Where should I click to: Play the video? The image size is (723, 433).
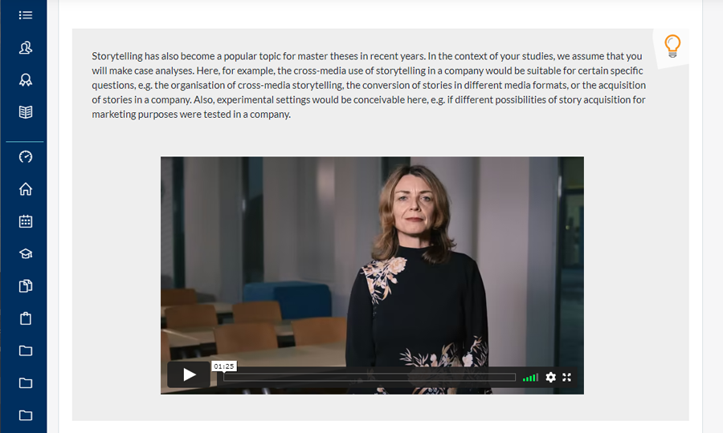point(189,374)
